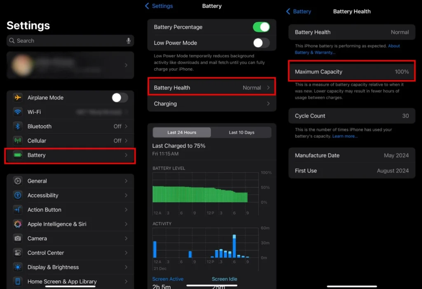Image resolution: width=422 pixels, height=289 pixels.
Task: Tap the microphone icon in Search field
Action: (x=129, y=41)
